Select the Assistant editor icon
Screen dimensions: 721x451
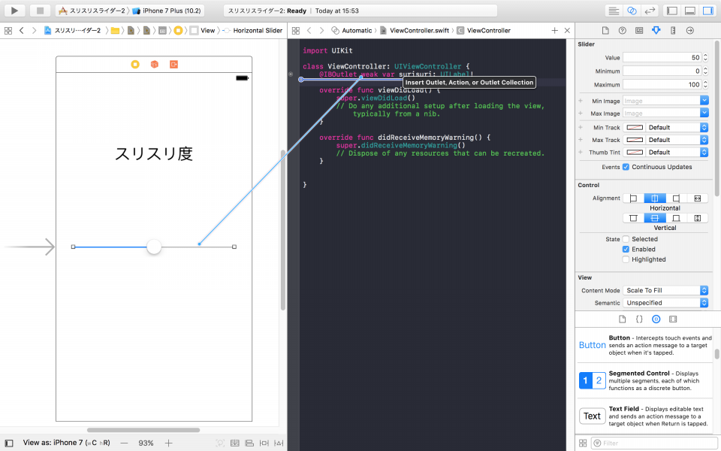(x=632, y=11)
